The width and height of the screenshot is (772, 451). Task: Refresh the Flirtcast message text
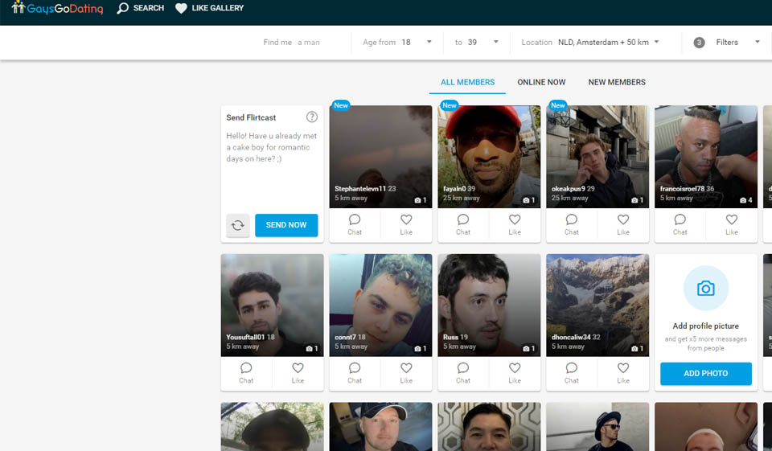tap(237, 225)
